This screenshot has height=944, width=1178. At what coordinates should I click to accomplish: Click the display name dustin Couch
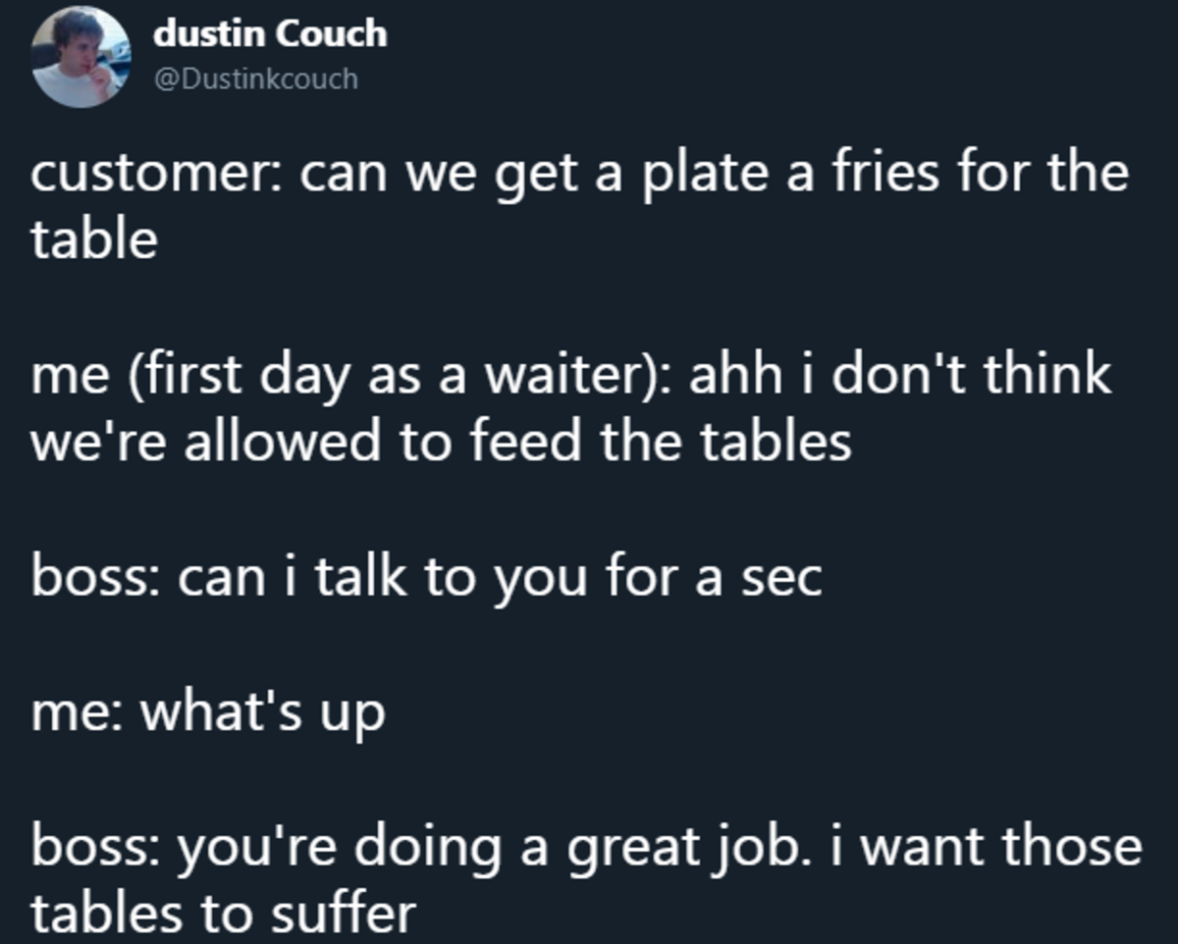(270, 34)
